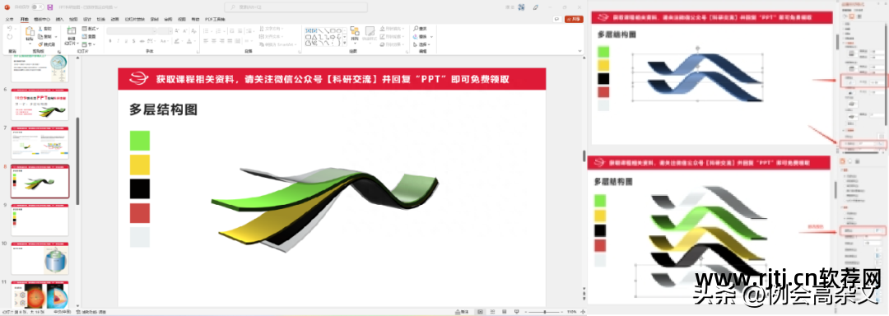Open the File menu tab

9,19
